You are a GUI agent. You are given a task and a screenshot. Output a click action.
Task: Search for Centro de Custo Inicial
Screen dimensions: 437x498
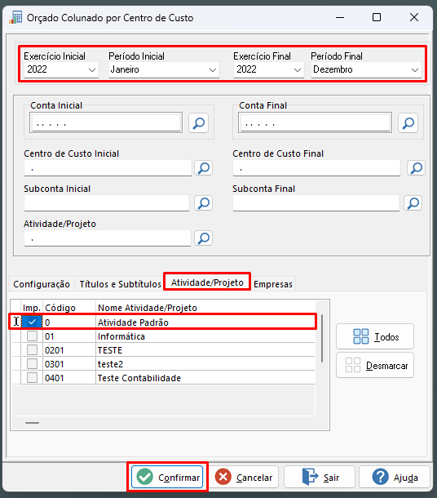(203, 167)
